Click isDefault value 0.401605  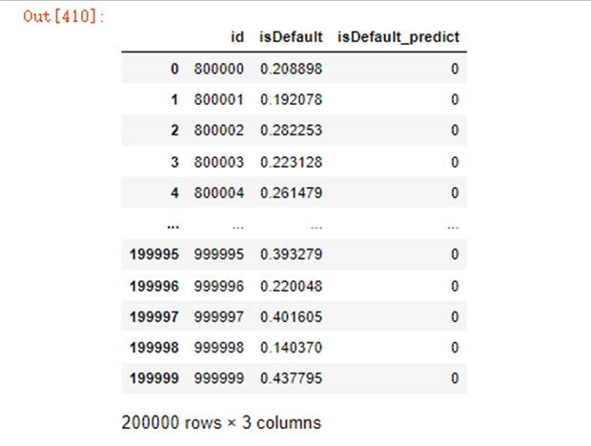point(292,316)
